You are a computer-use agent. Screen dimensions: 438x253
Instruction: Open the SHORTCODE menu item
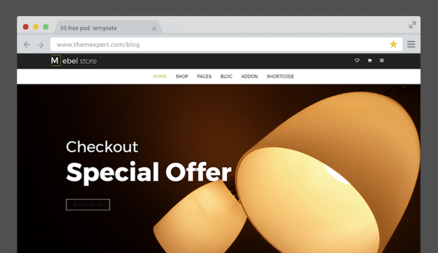pyautogui.click(x=280, y=76)
